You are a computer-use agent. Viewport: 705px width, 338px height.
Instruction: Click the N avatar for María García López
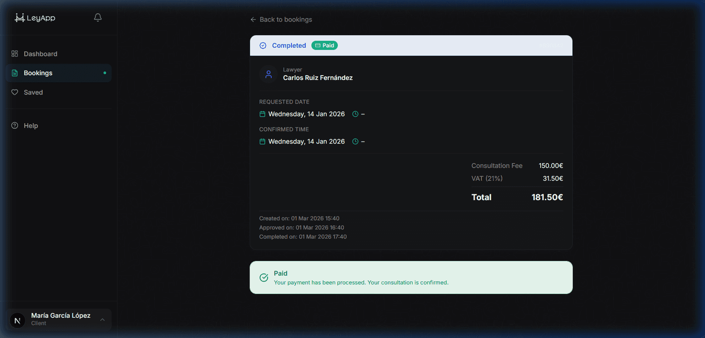pyautogui.click(x=17, y=319)
